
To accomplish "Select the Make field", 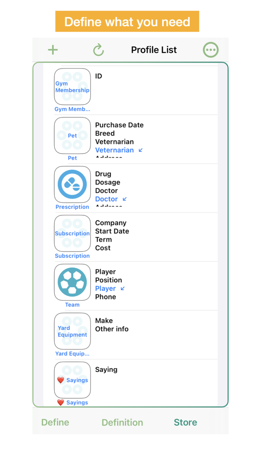I will pyautogui.click(x=104, y=321).
